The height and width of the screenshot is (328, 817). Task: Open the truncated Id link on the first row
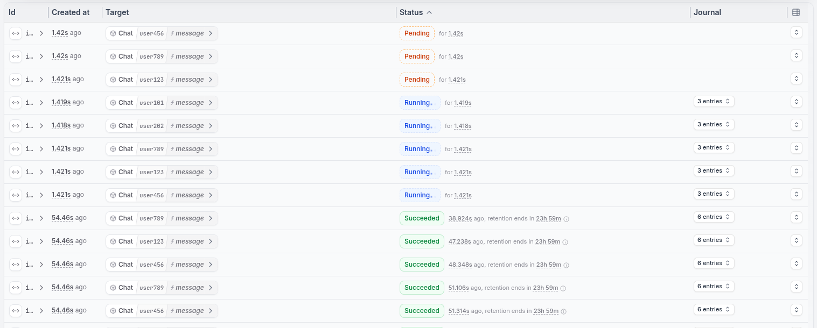29,33
